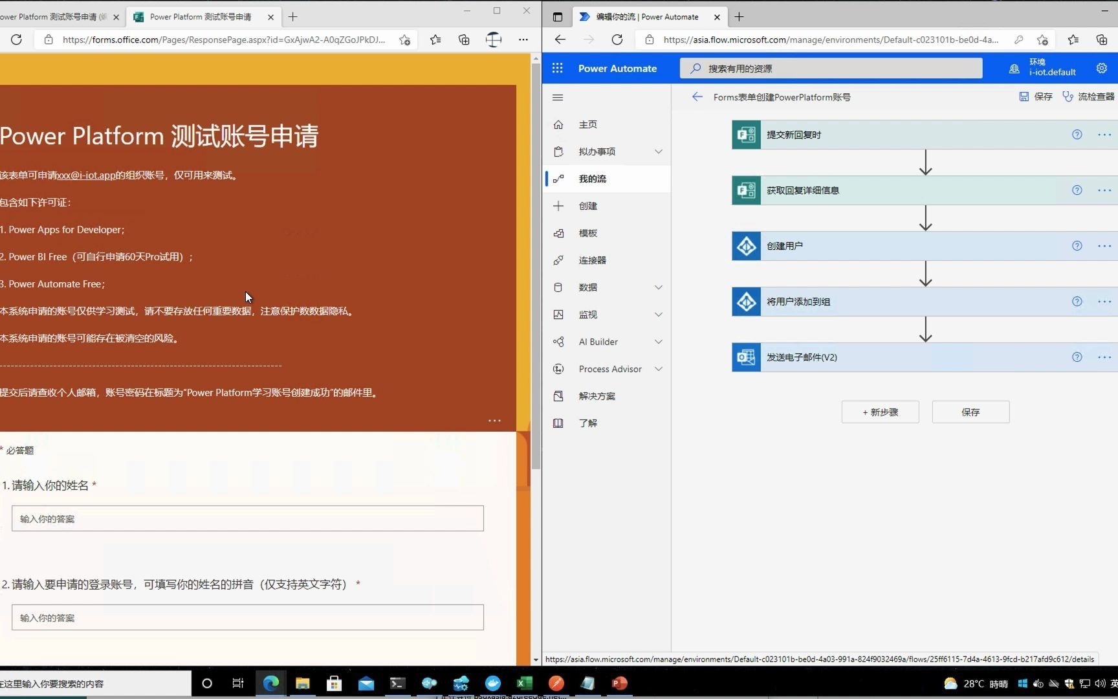The height and width of the screenshot is (699, 1118).
Task: Expand 拟办事项 in the navigation
Action: [658, 151]
